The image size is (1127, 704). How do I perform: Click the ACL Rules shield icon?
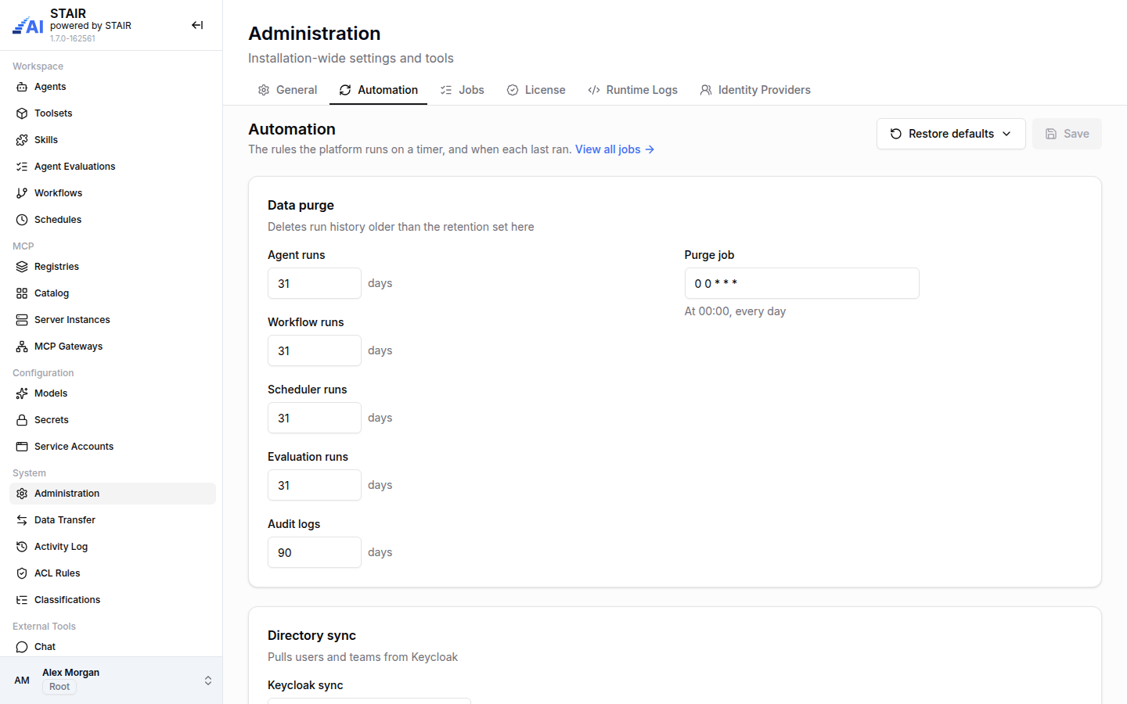pyautogui.click(x=22, y=573)
